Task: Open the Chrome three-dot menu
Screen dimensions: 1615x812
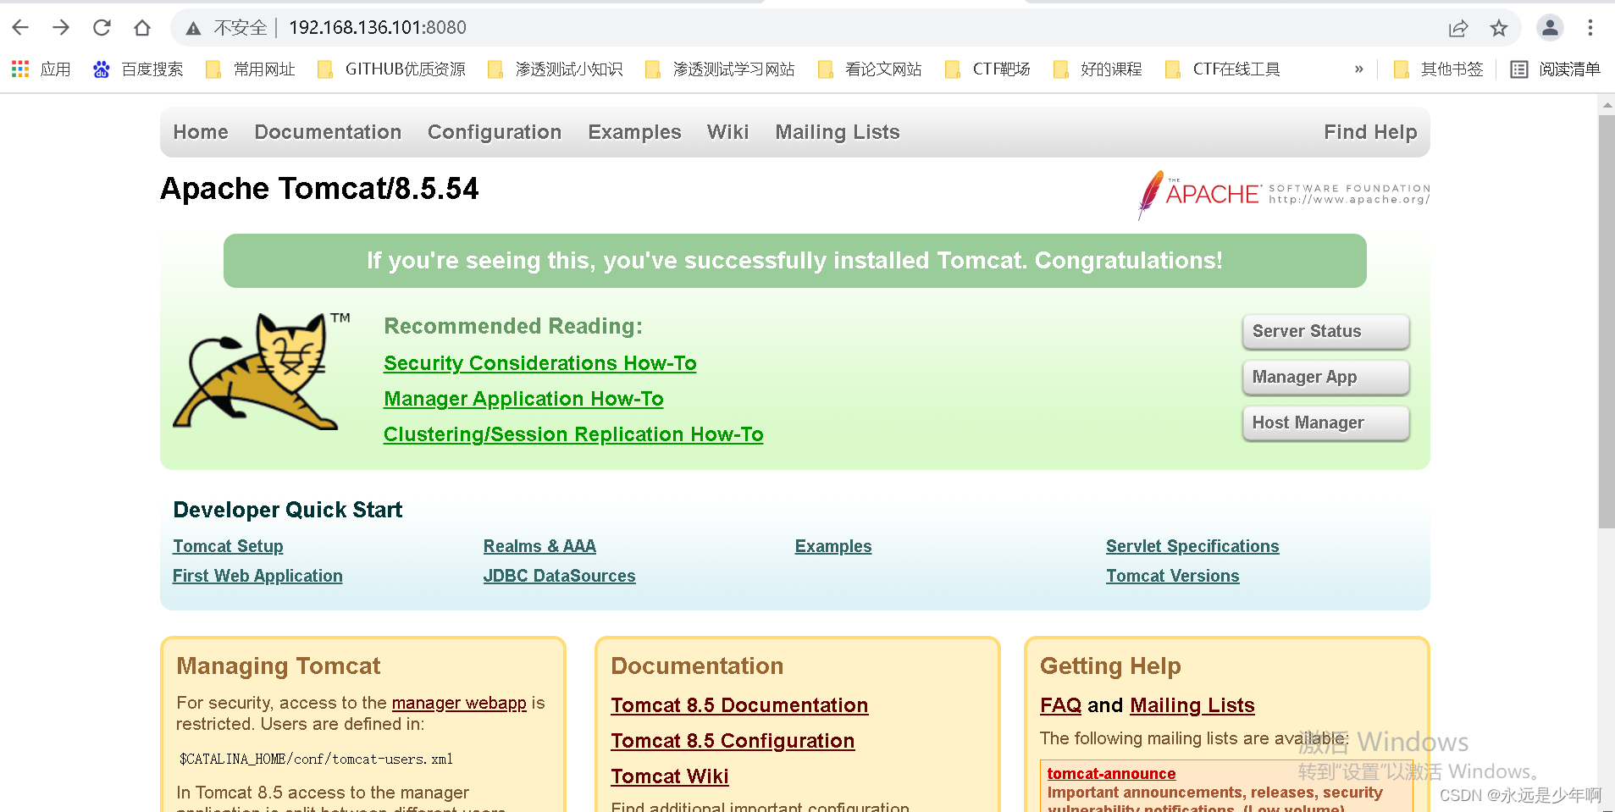Action: point(1590,28)
